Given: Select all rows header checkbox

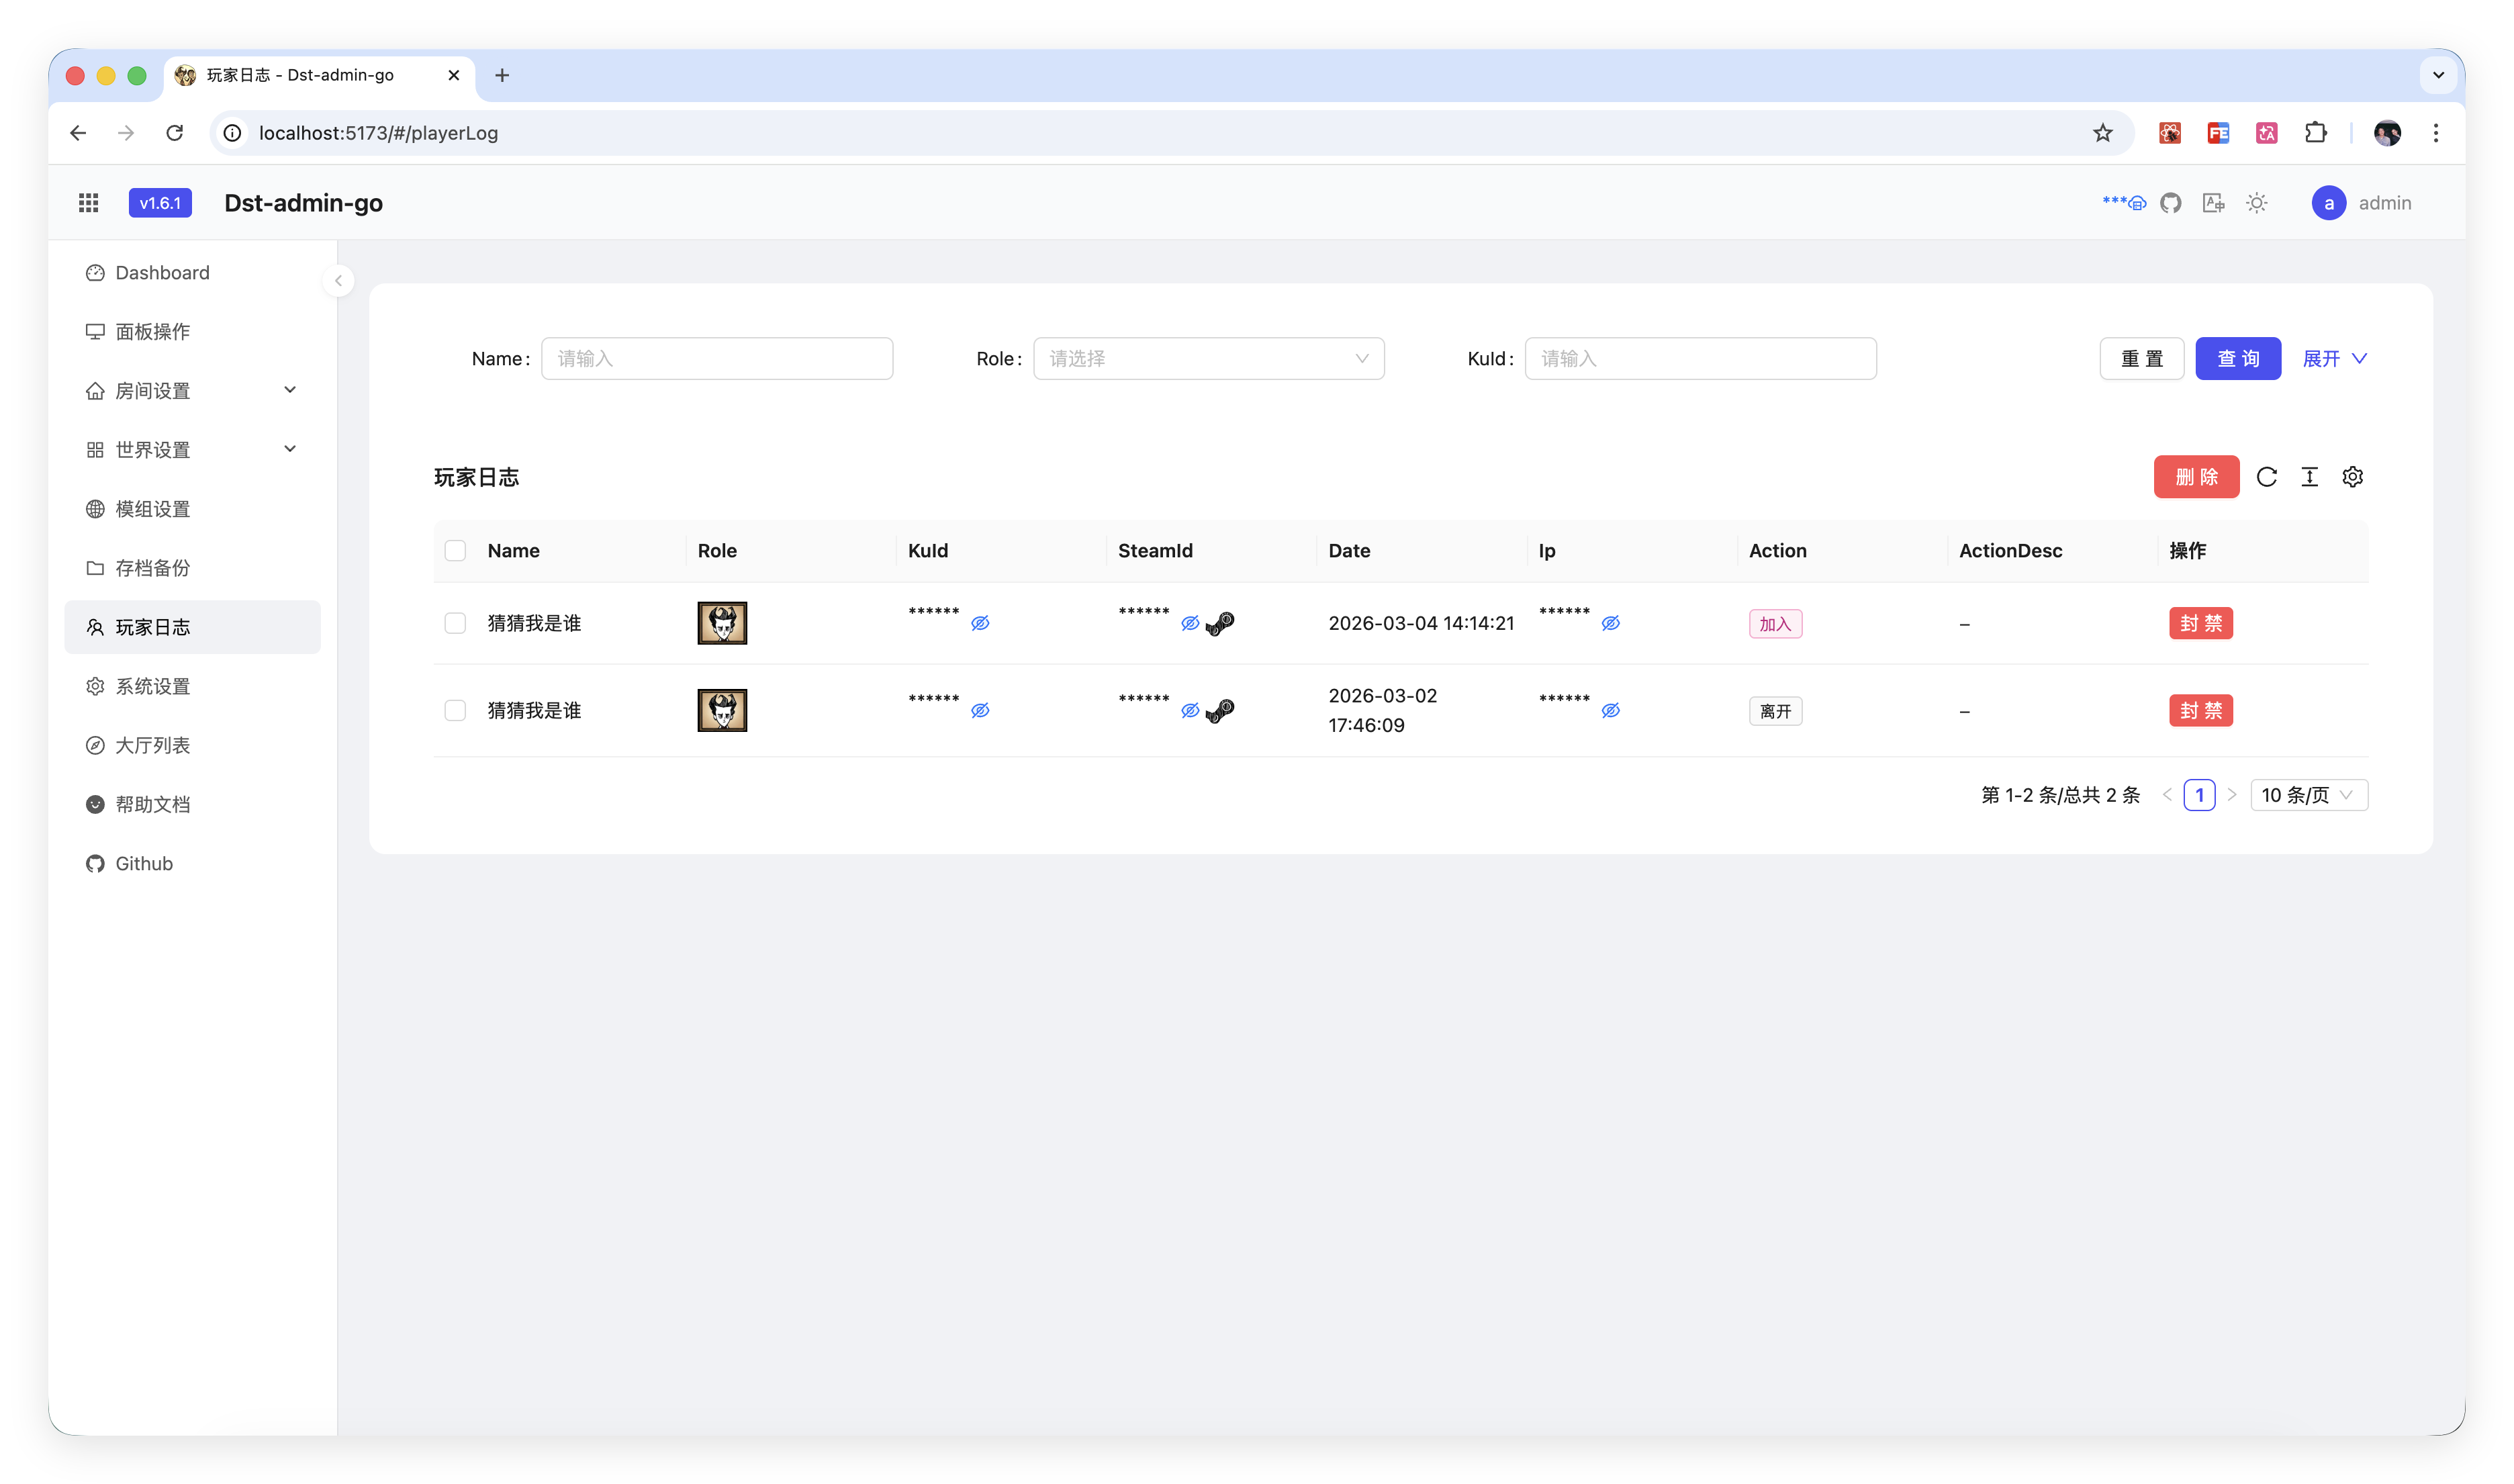Looking at the screenshot, I should (x=455, y=551).
